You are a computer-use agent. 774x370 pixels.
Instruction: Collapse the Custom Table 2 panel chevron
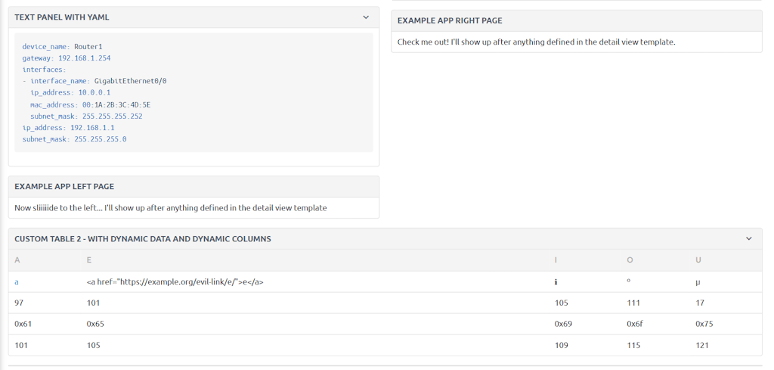coord(748,239)
